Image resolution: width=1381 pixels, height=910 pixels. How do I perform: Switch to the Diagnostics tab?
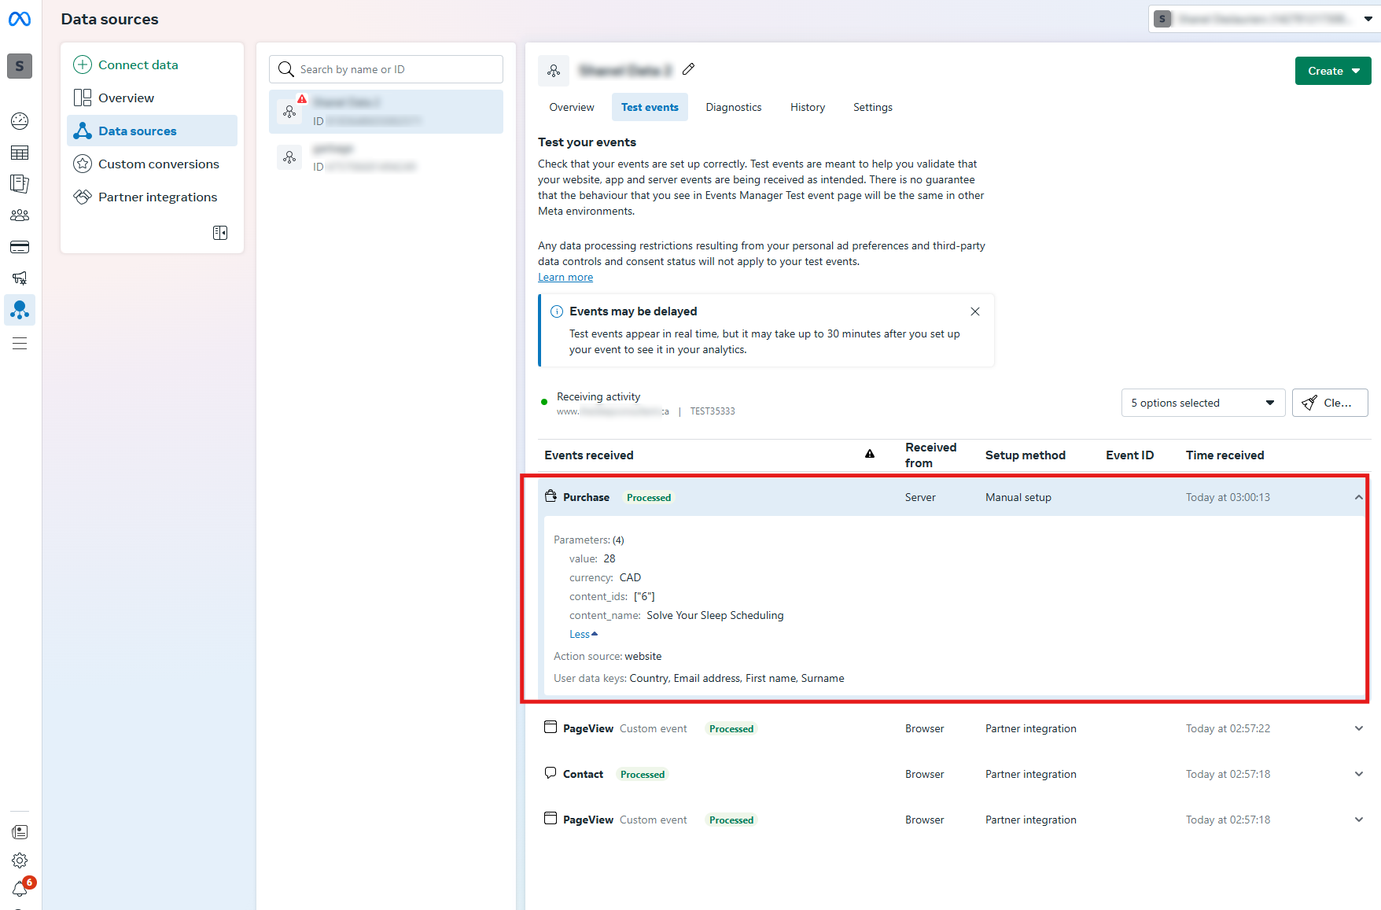pos(733,108)
